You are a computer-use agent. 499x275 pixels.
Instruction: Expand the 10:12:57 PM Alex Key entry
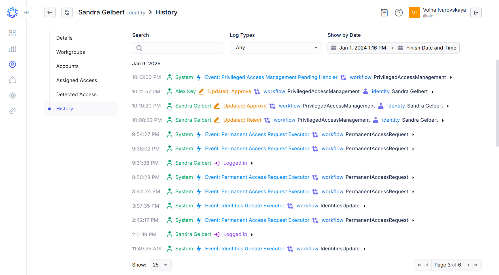(x=433, y=92)
